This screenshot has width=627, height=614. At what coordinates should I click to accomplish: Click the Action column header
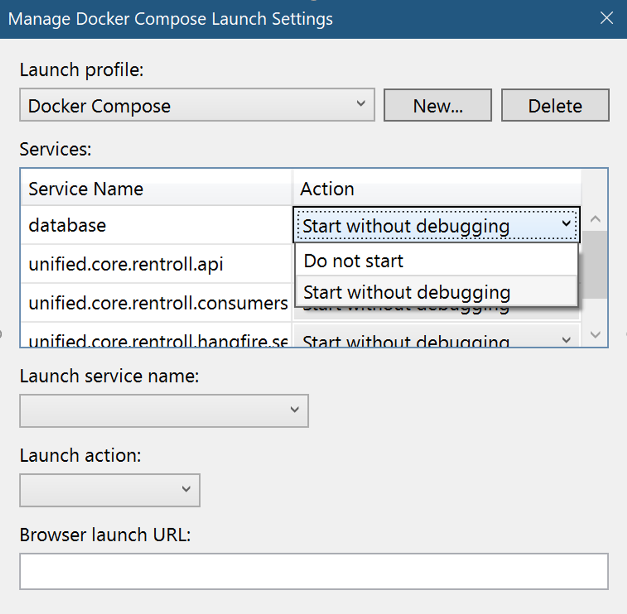(437, 188)
